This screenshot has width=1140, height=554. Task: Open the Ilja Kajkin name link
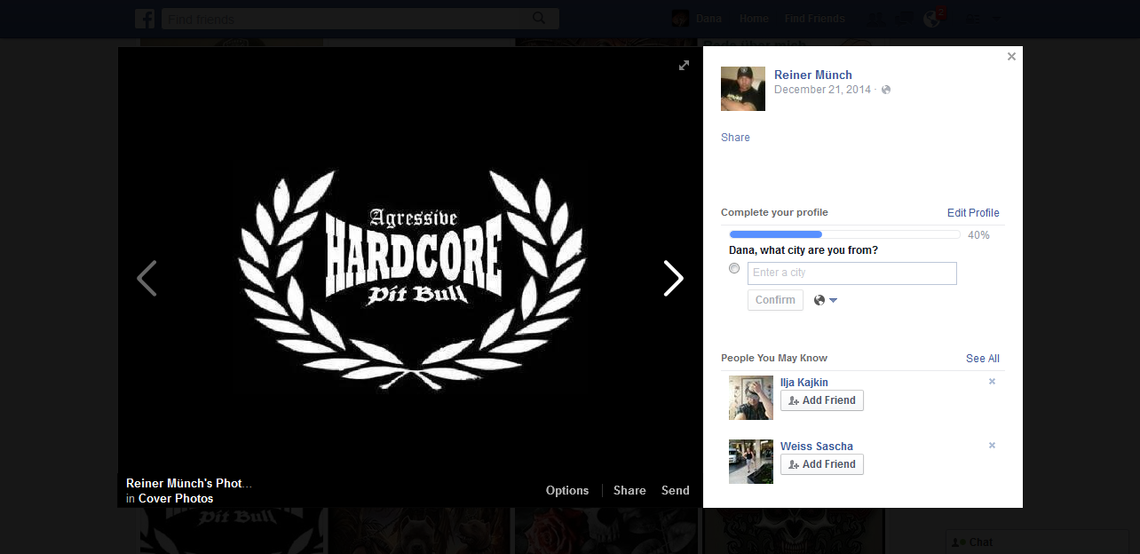click(x=804, y=383)
